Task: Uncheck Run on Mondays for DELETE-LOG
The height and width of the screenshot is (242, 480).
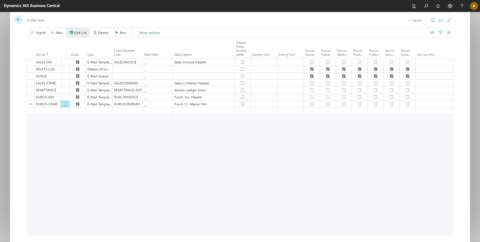Action: [312, 69]
